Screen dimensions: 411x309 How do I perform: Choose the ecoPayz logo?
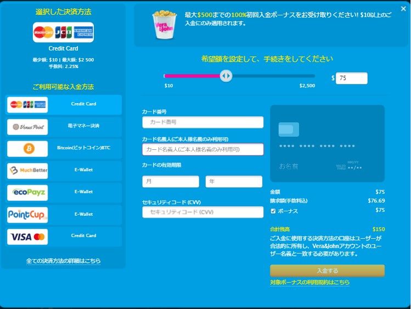pos(27,193)
